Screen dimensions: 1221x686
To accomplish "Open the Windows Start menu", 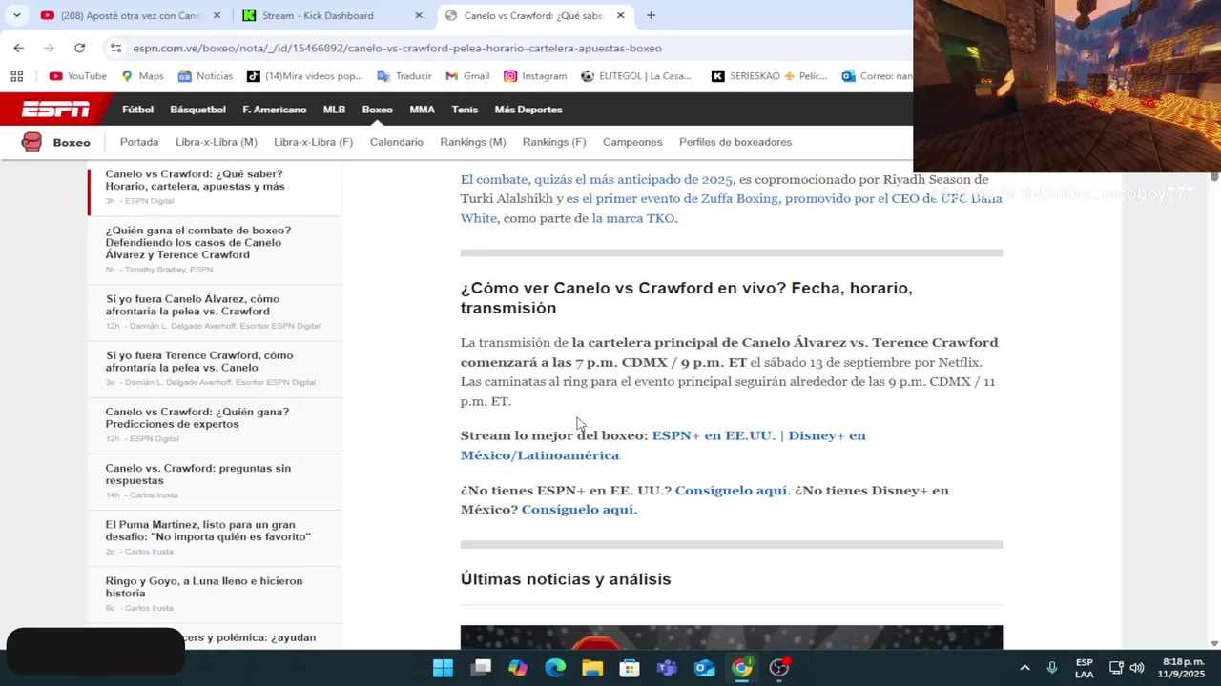I will [444, 668].
